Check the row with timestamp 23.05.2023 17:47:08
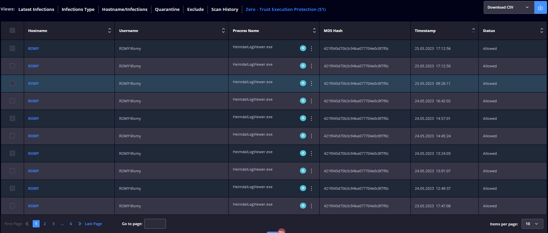The image size is (548, 233). tap(12, 206)
